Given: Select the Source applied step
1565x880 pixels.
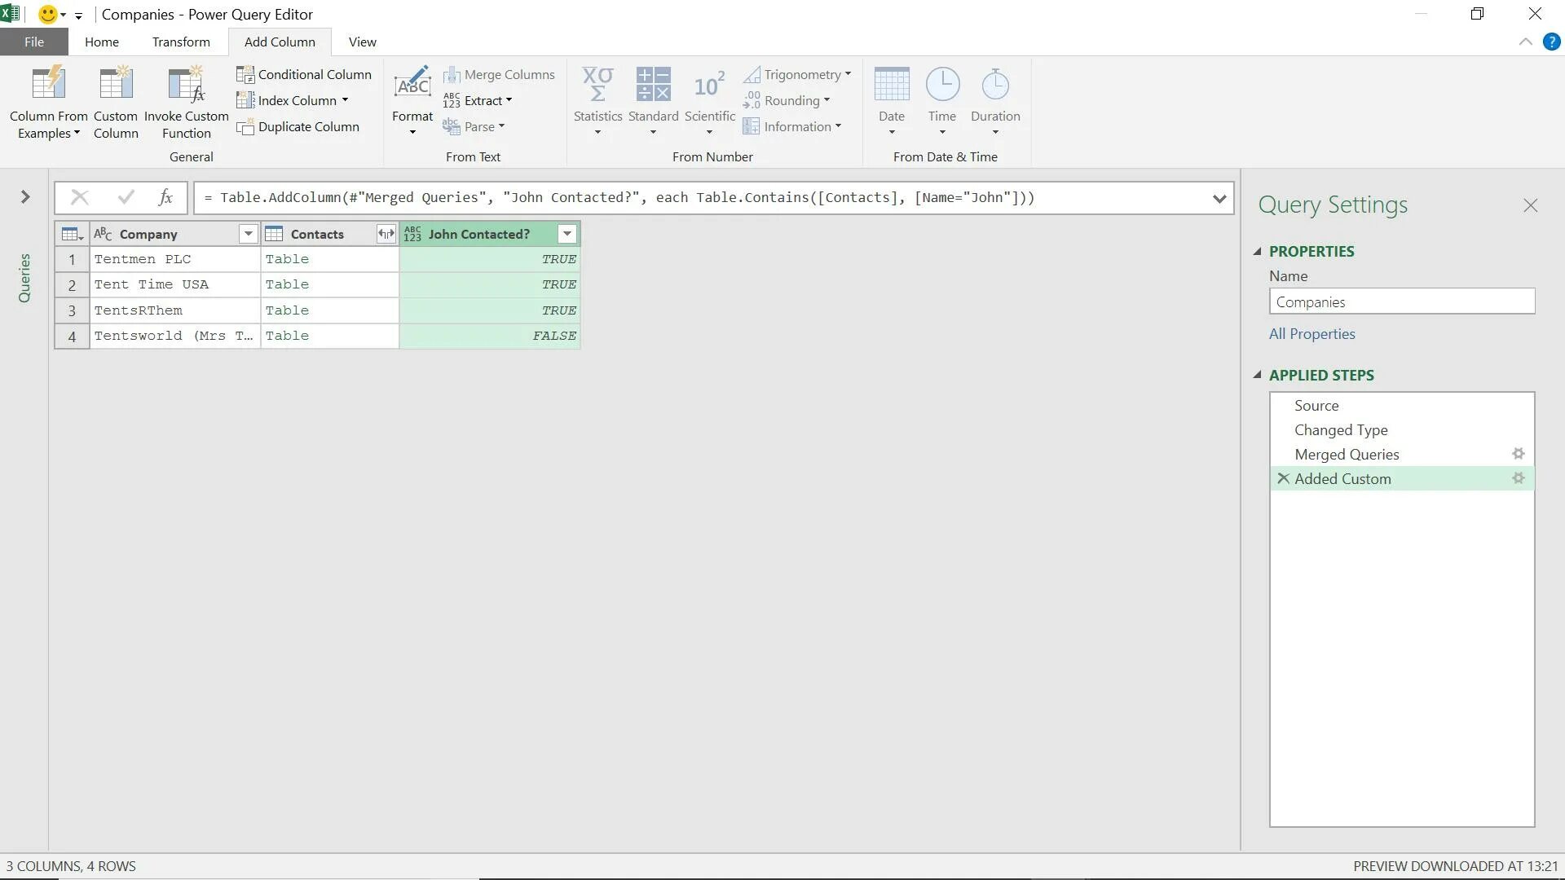Looking at the screenshot, I should click(1401, 405).
